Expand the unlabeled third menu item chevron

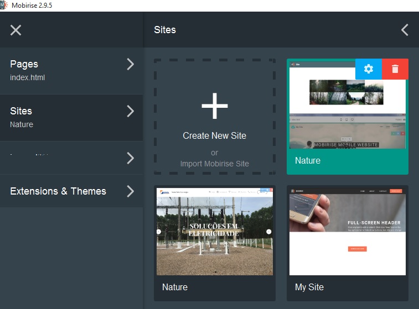coord(130,158)
